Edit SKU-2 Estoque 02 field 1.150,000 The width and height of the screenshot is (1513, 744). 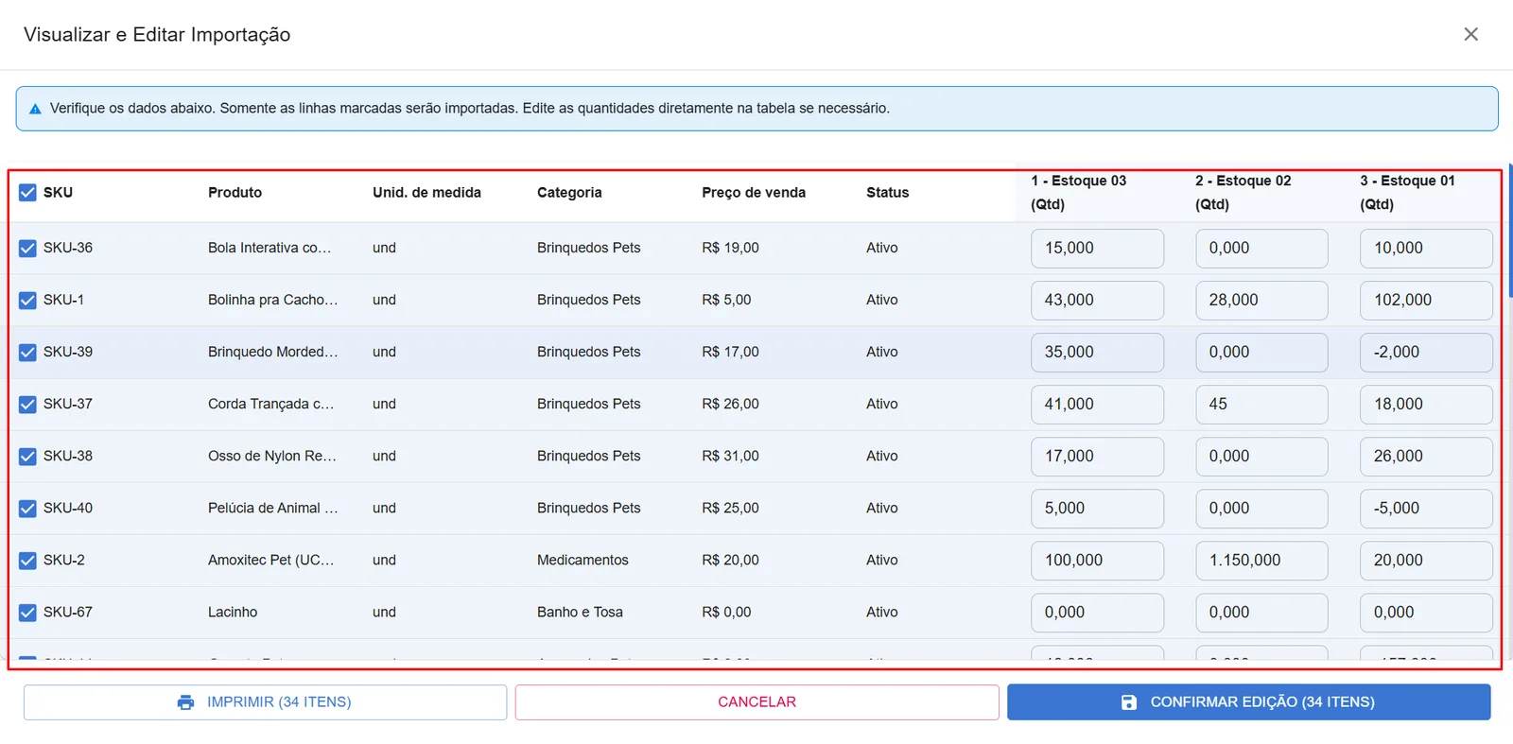coord(1261,561)
